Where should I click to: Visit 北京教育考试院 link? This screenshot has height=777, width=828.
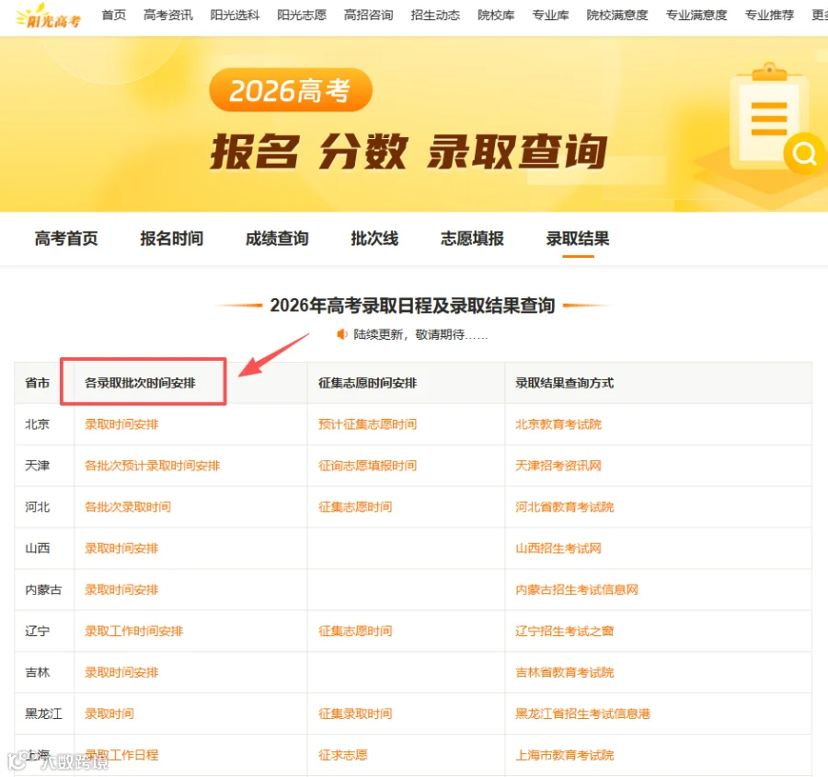click(x=558, y=424)
